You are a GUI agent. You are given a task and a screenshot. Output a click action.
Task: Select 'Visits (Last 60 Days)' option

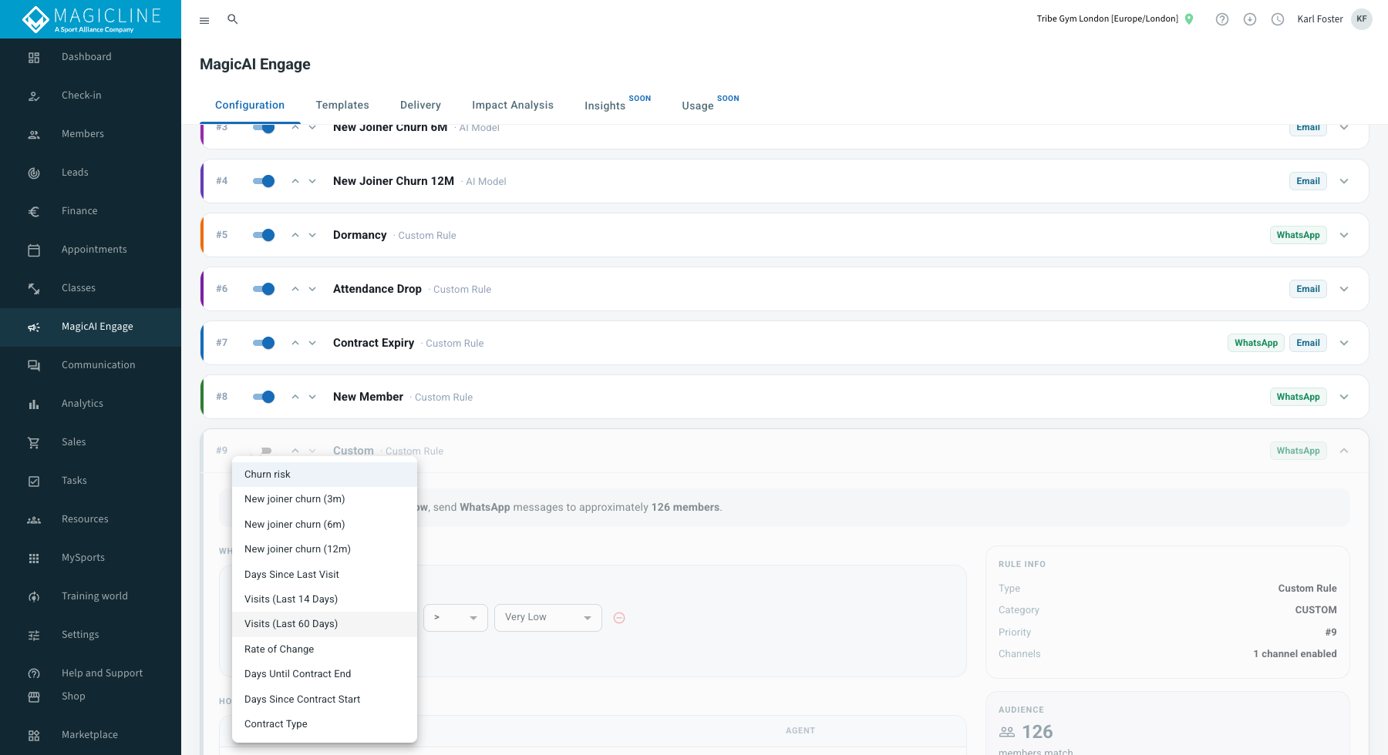325,624
